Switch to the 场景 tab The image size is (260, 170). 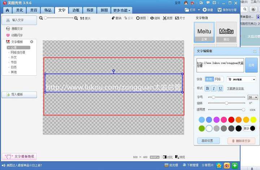[90, 10]
